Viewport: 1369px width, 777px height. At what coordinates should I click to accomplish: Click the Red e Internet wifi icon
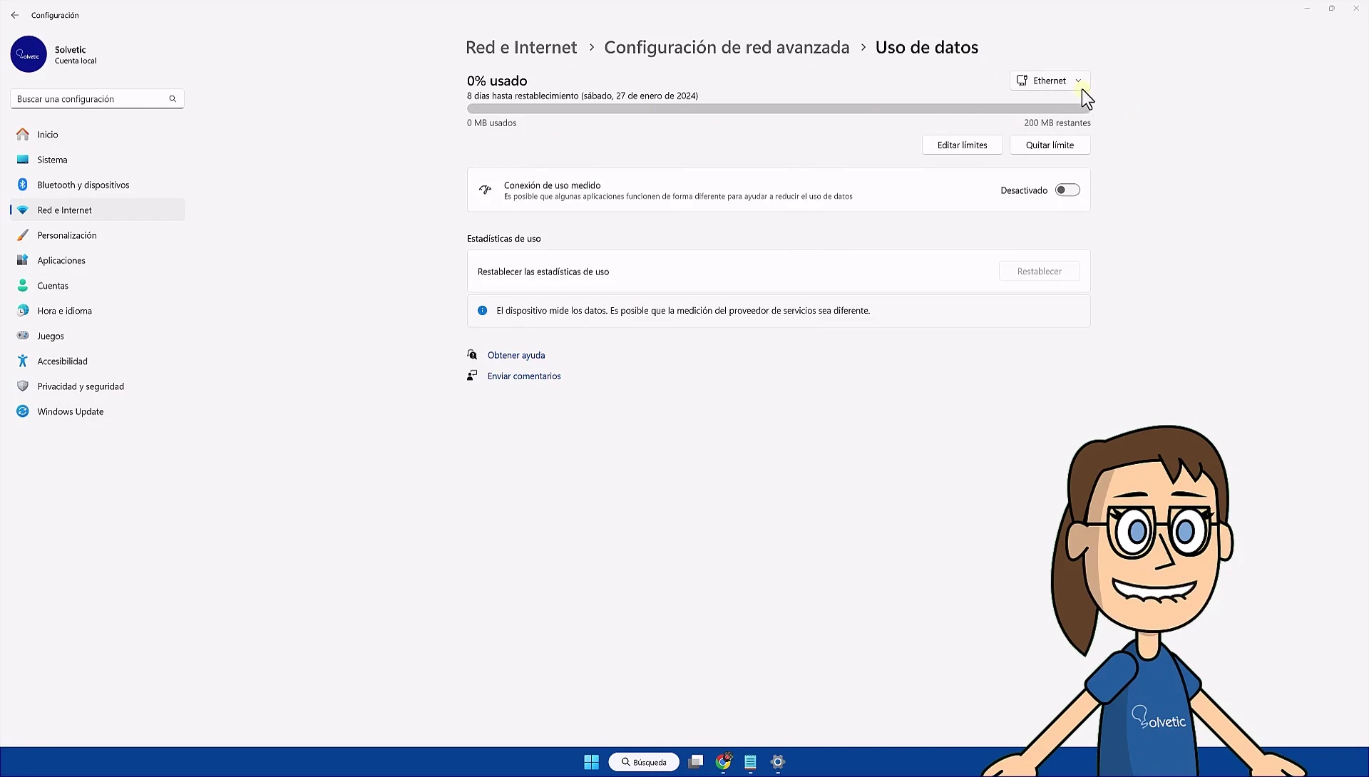tap(23, 210)
